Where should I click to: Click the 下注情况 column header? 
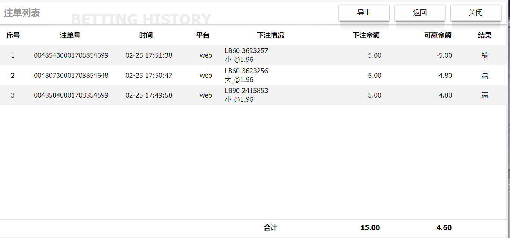(271, 35)
